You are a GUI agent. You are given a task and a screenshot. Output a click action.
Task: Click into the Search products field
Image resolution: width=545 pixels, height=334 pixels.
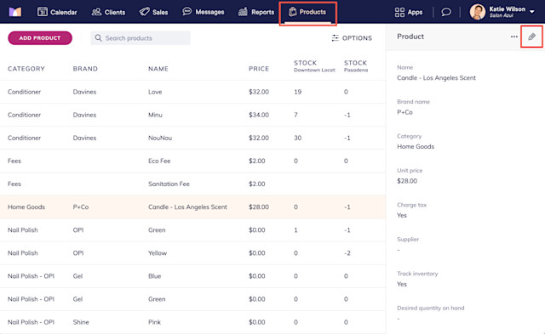[x=141, y=38]
